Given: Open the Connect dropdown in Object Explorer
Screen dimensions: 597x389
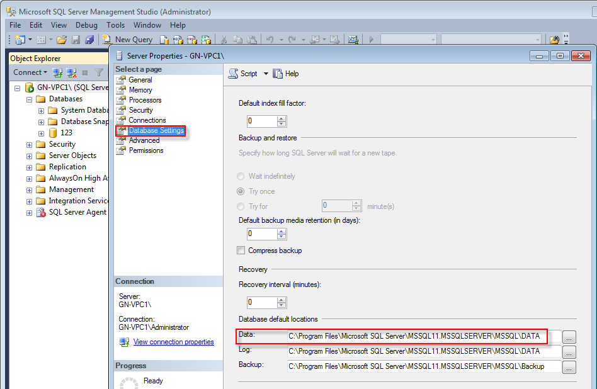Looking at the screenshot, I should (30, 72).
